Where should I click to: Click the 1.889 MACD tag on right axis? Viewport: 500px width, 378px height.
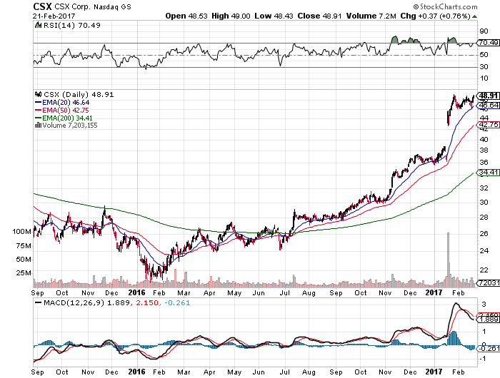pyautogui.click(x=488, y=320)
